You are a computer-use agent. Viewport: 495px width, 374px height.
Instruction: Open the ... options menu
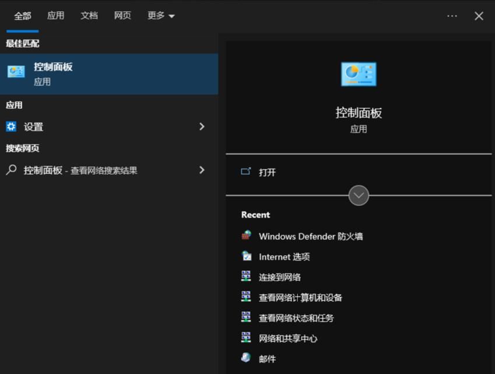[452, 16]
